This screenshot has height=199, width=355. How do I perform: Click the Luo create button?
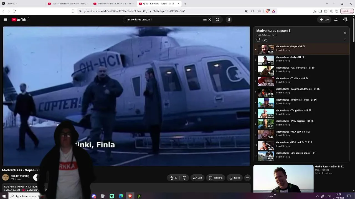tap(324, 20)
